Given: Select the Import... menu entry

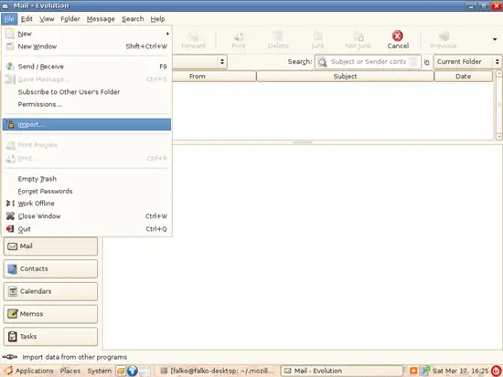Looking at the screenshot, I should point(87,124).
